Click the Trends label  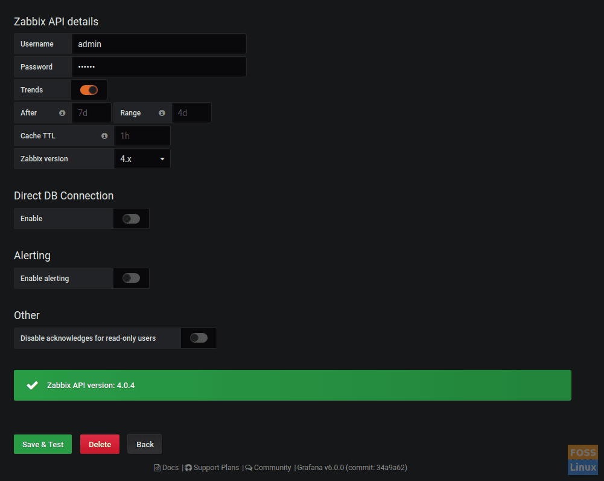point(31,90)
